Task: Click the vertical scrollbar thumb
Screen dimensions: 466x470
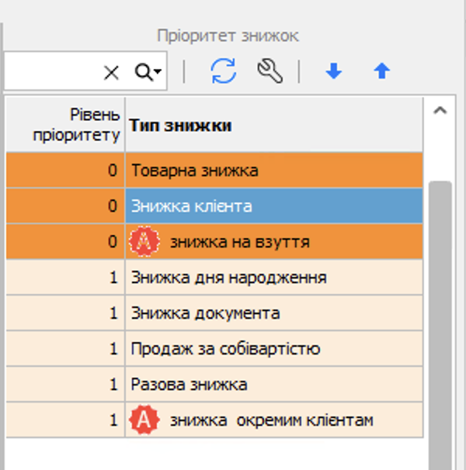Action: [440, 325]
